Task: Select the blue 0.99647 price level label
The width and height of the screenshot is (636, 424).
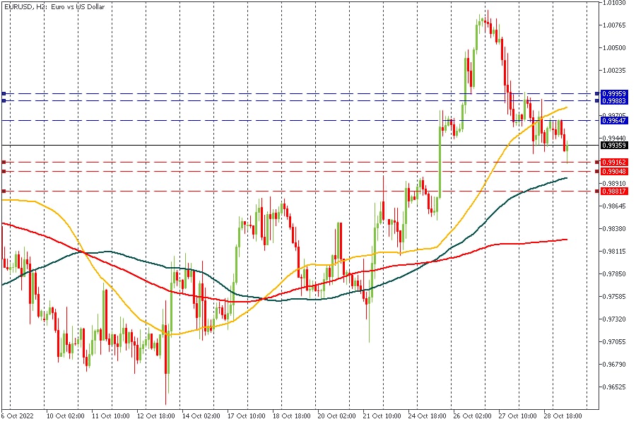Action: 615,121
